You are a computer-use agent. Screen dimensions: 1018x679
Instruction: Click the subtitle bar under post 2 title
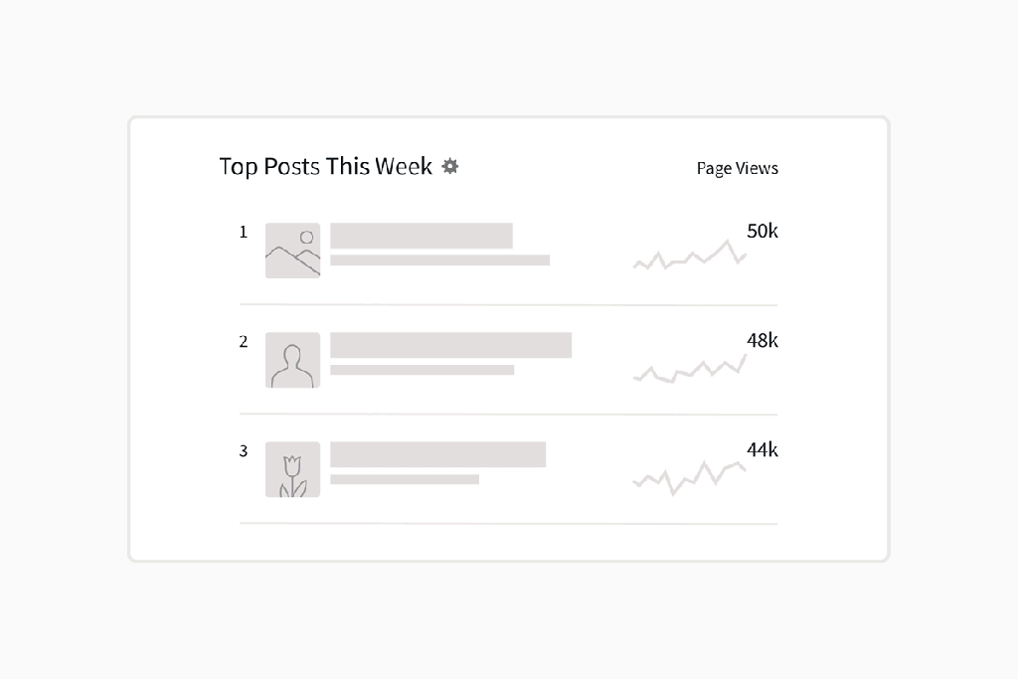(422, 370)
